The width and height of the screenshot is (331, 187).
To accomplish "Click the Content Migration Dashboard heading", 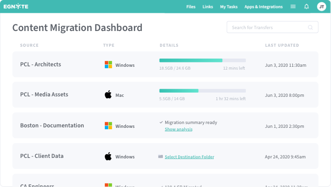I will [78, 28].
